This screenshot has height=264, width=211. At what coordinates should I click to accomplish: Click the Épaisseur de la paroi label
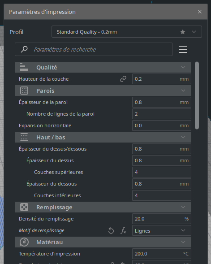point(43,102)
